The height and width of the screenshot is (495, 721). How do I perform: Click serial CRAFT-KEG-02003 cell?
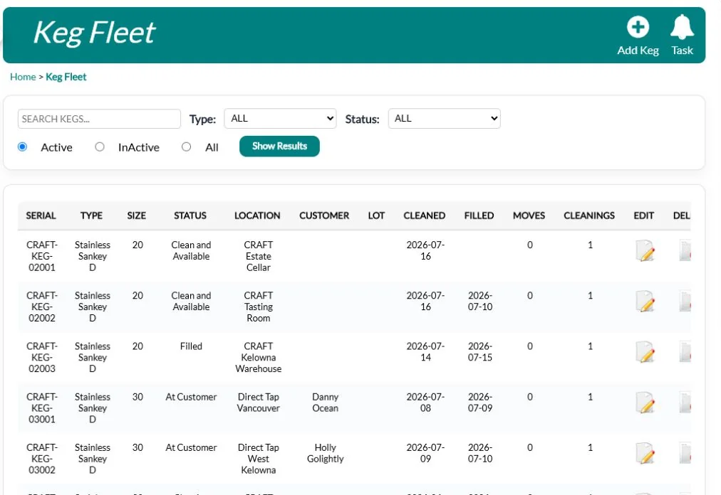[42, 357]
